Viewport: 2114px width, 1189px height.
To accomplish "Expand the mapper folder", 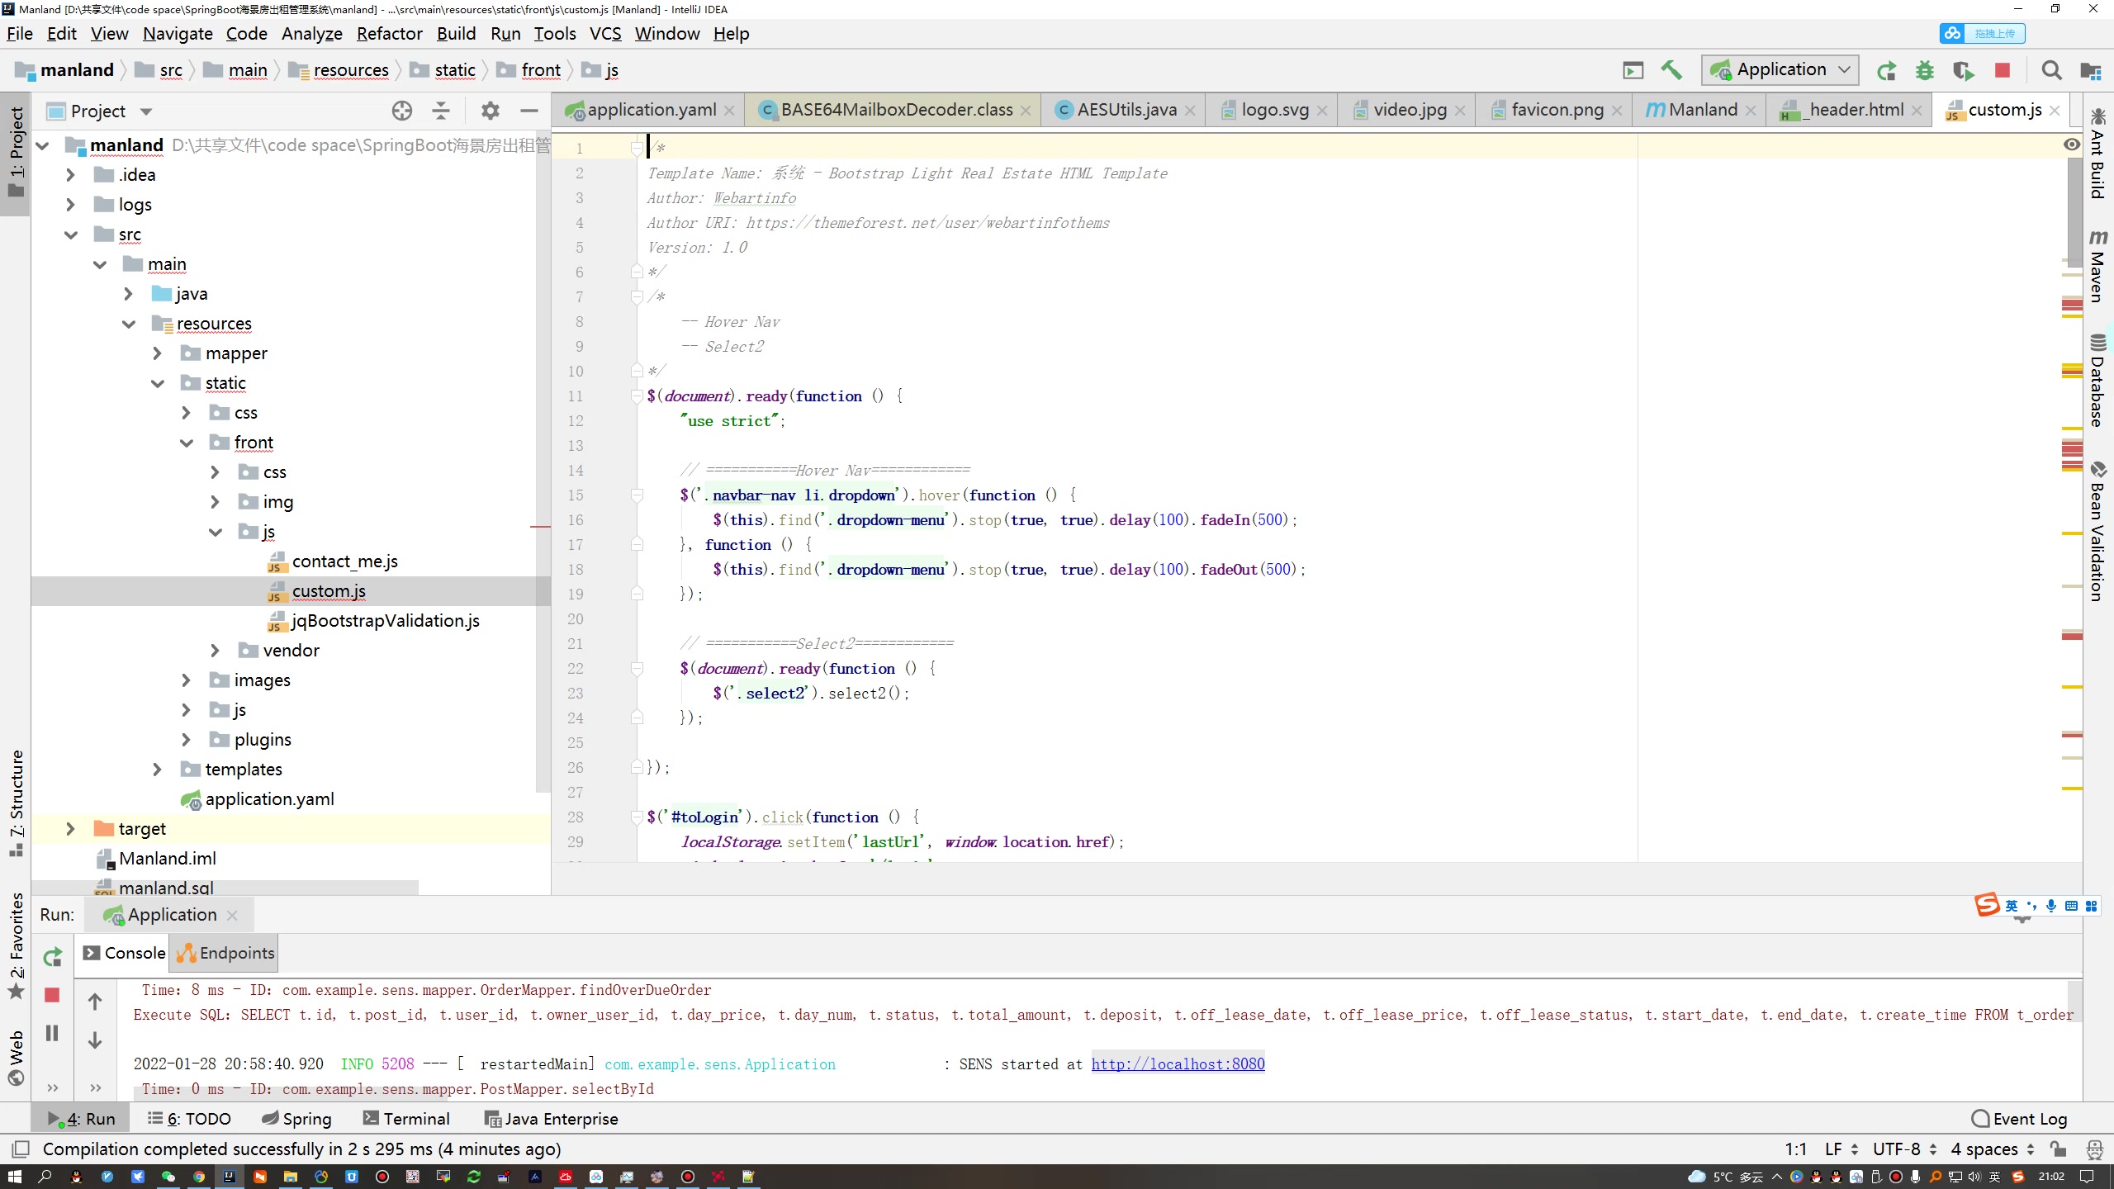I will coord(157,353).
